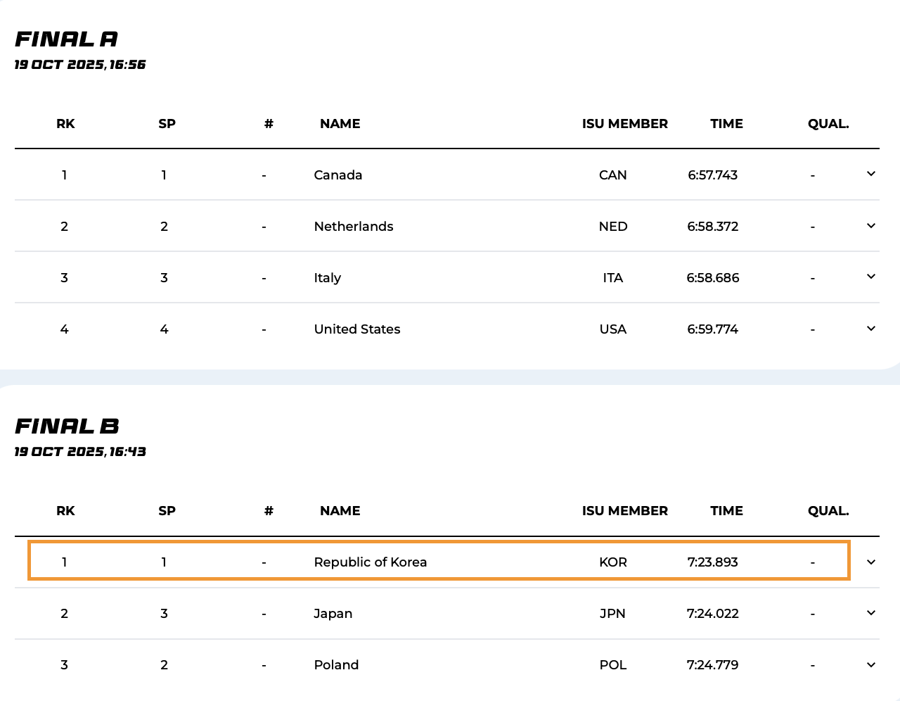Expand Republic of Korea row chevron
This screenshot has height=701, width=900.
[x=870, y=562]
